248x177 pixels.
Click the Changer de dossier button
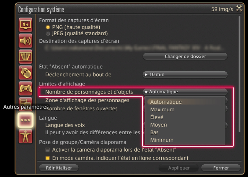point(185,56)
